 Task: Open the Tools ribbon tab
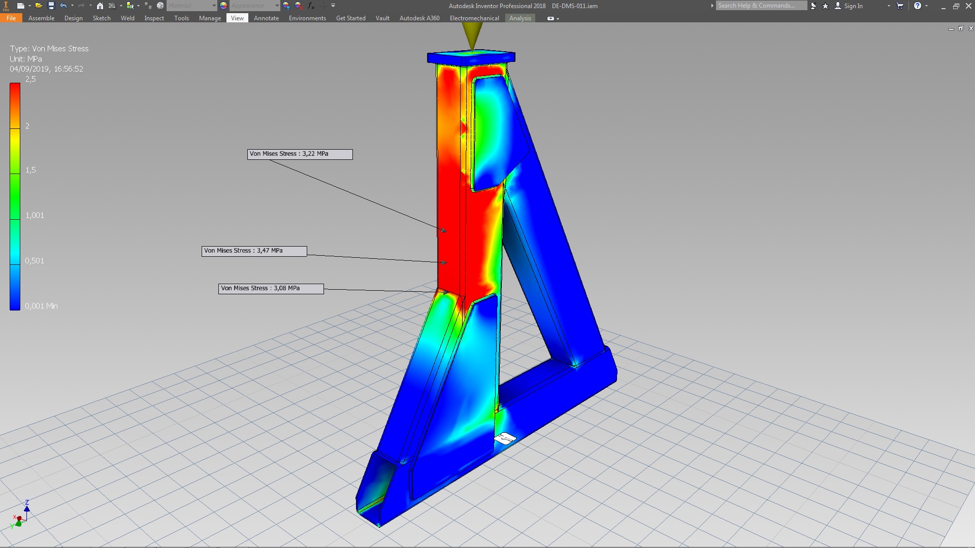(181, 18)
